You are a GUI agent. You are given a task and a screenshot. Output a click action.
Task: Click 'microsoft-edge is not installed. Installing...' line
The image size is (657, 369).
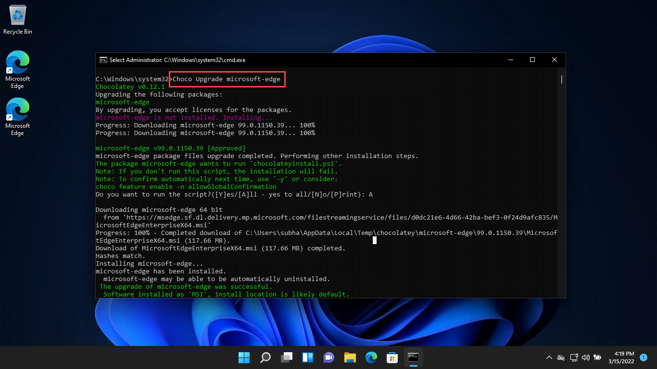[x=184, y=118]
